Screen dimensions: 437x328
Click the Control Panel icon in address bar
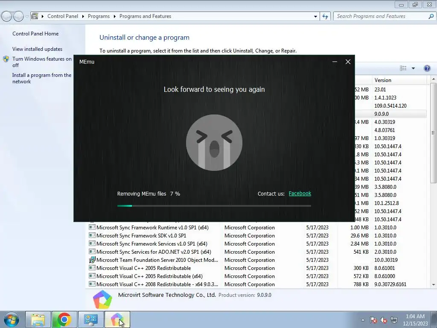(35, 16)
